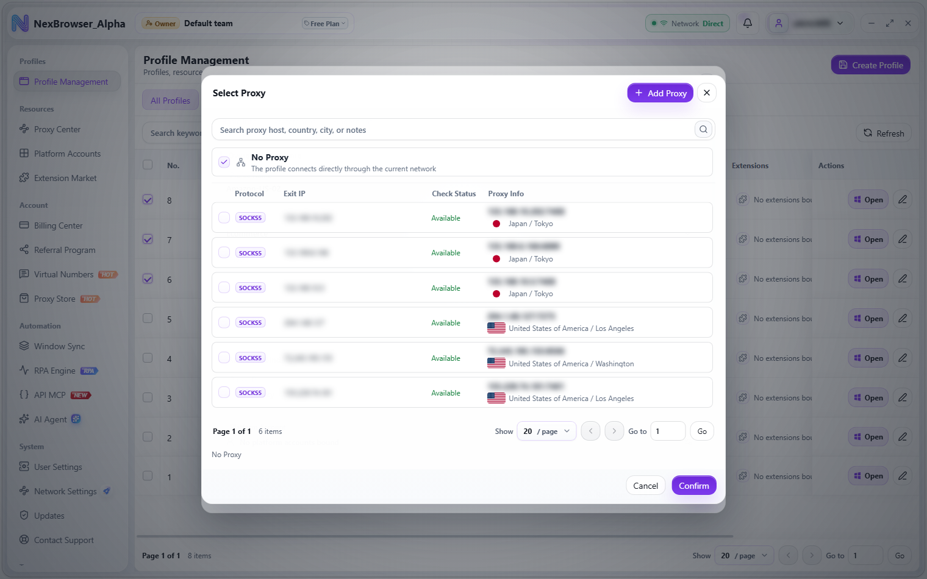
Task: Open Extension Market in the sidebar
Action: 67,178
